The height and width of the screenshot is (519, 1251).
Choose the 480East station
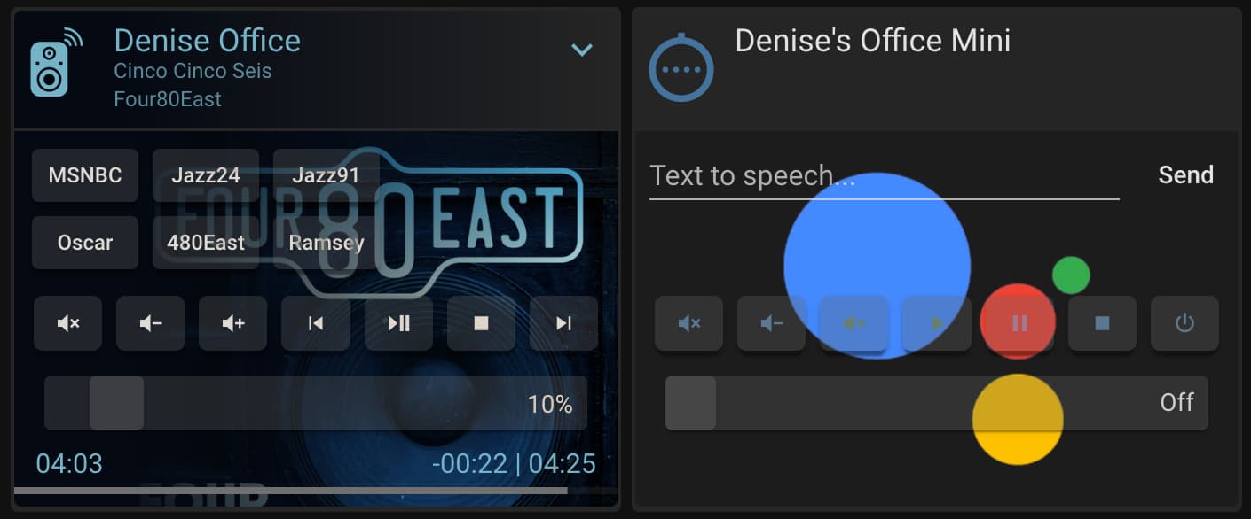205,243
